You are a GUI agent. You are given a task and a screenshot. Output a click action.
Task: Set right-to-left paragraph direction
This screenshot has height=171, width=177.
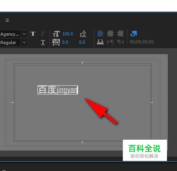tap(120, 42)
